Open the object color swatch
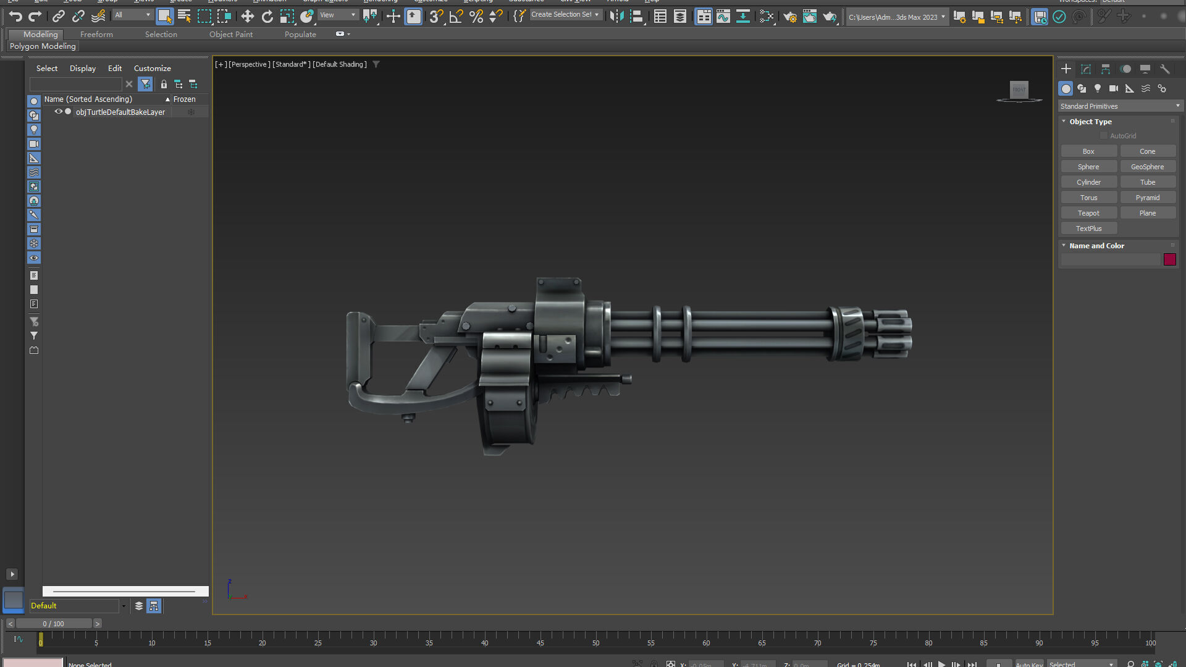This screenshot has width=1186, height=667. coord(1169,259)
